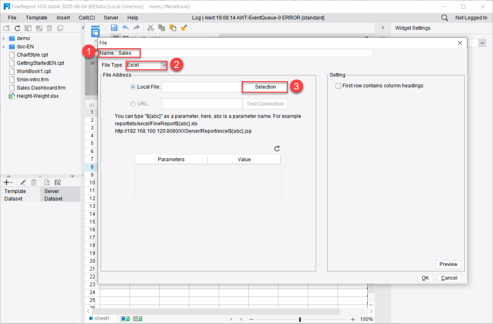Open the Cell(C) menu
Viewport: 493px width, 324px height.
point(87,18)
